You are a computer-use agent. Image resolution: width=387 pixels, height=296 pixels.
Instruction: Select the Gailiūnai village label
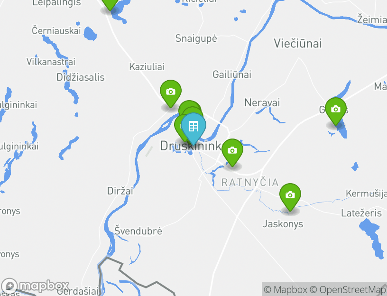click(232, 74)
